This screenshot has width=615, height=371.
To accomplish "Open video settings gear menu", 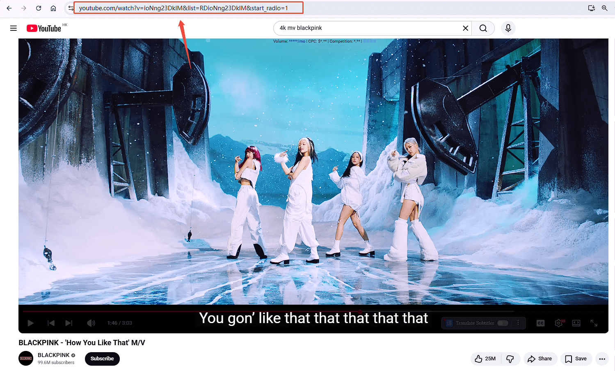I will click(x=559, y=323).
